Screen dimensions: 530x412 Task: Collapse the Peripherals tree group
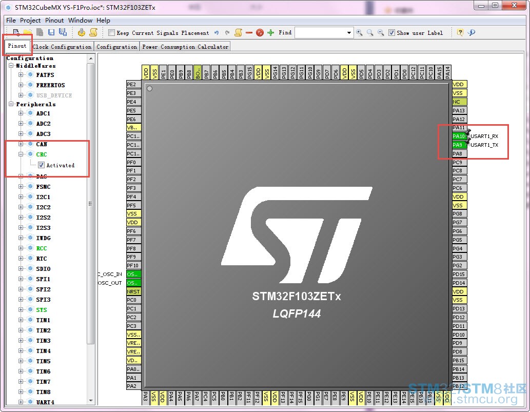(11, 104)
